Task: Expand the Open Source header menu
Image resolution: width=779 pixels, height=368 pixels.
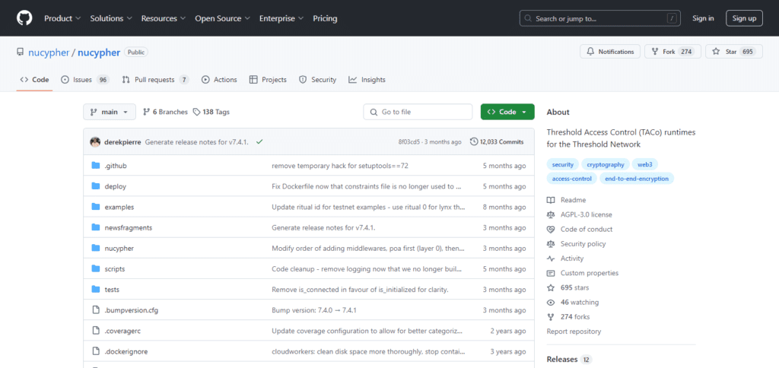Action: coord(222,18)
